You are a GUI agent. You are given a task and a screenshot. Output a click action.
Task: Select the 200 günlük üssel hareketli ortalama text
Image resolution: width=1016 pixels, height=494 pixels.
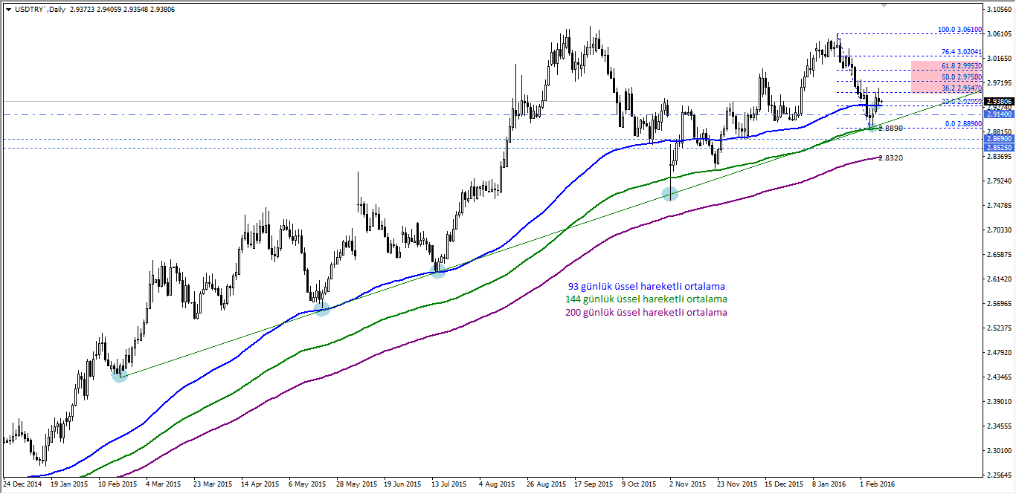(x=646, y=313)
